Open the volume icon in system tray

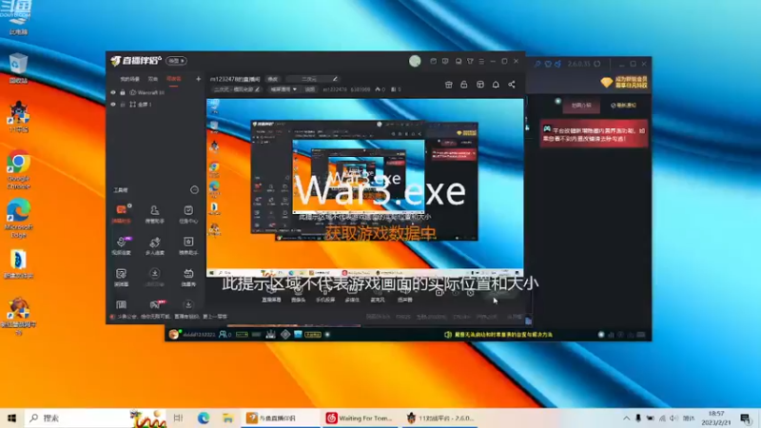(x=673, y=418)
